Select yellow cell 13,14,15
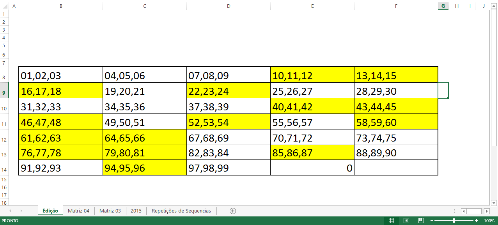Image resolution: width=498 pixels, height=225 pixels. [x=396, y=75]
